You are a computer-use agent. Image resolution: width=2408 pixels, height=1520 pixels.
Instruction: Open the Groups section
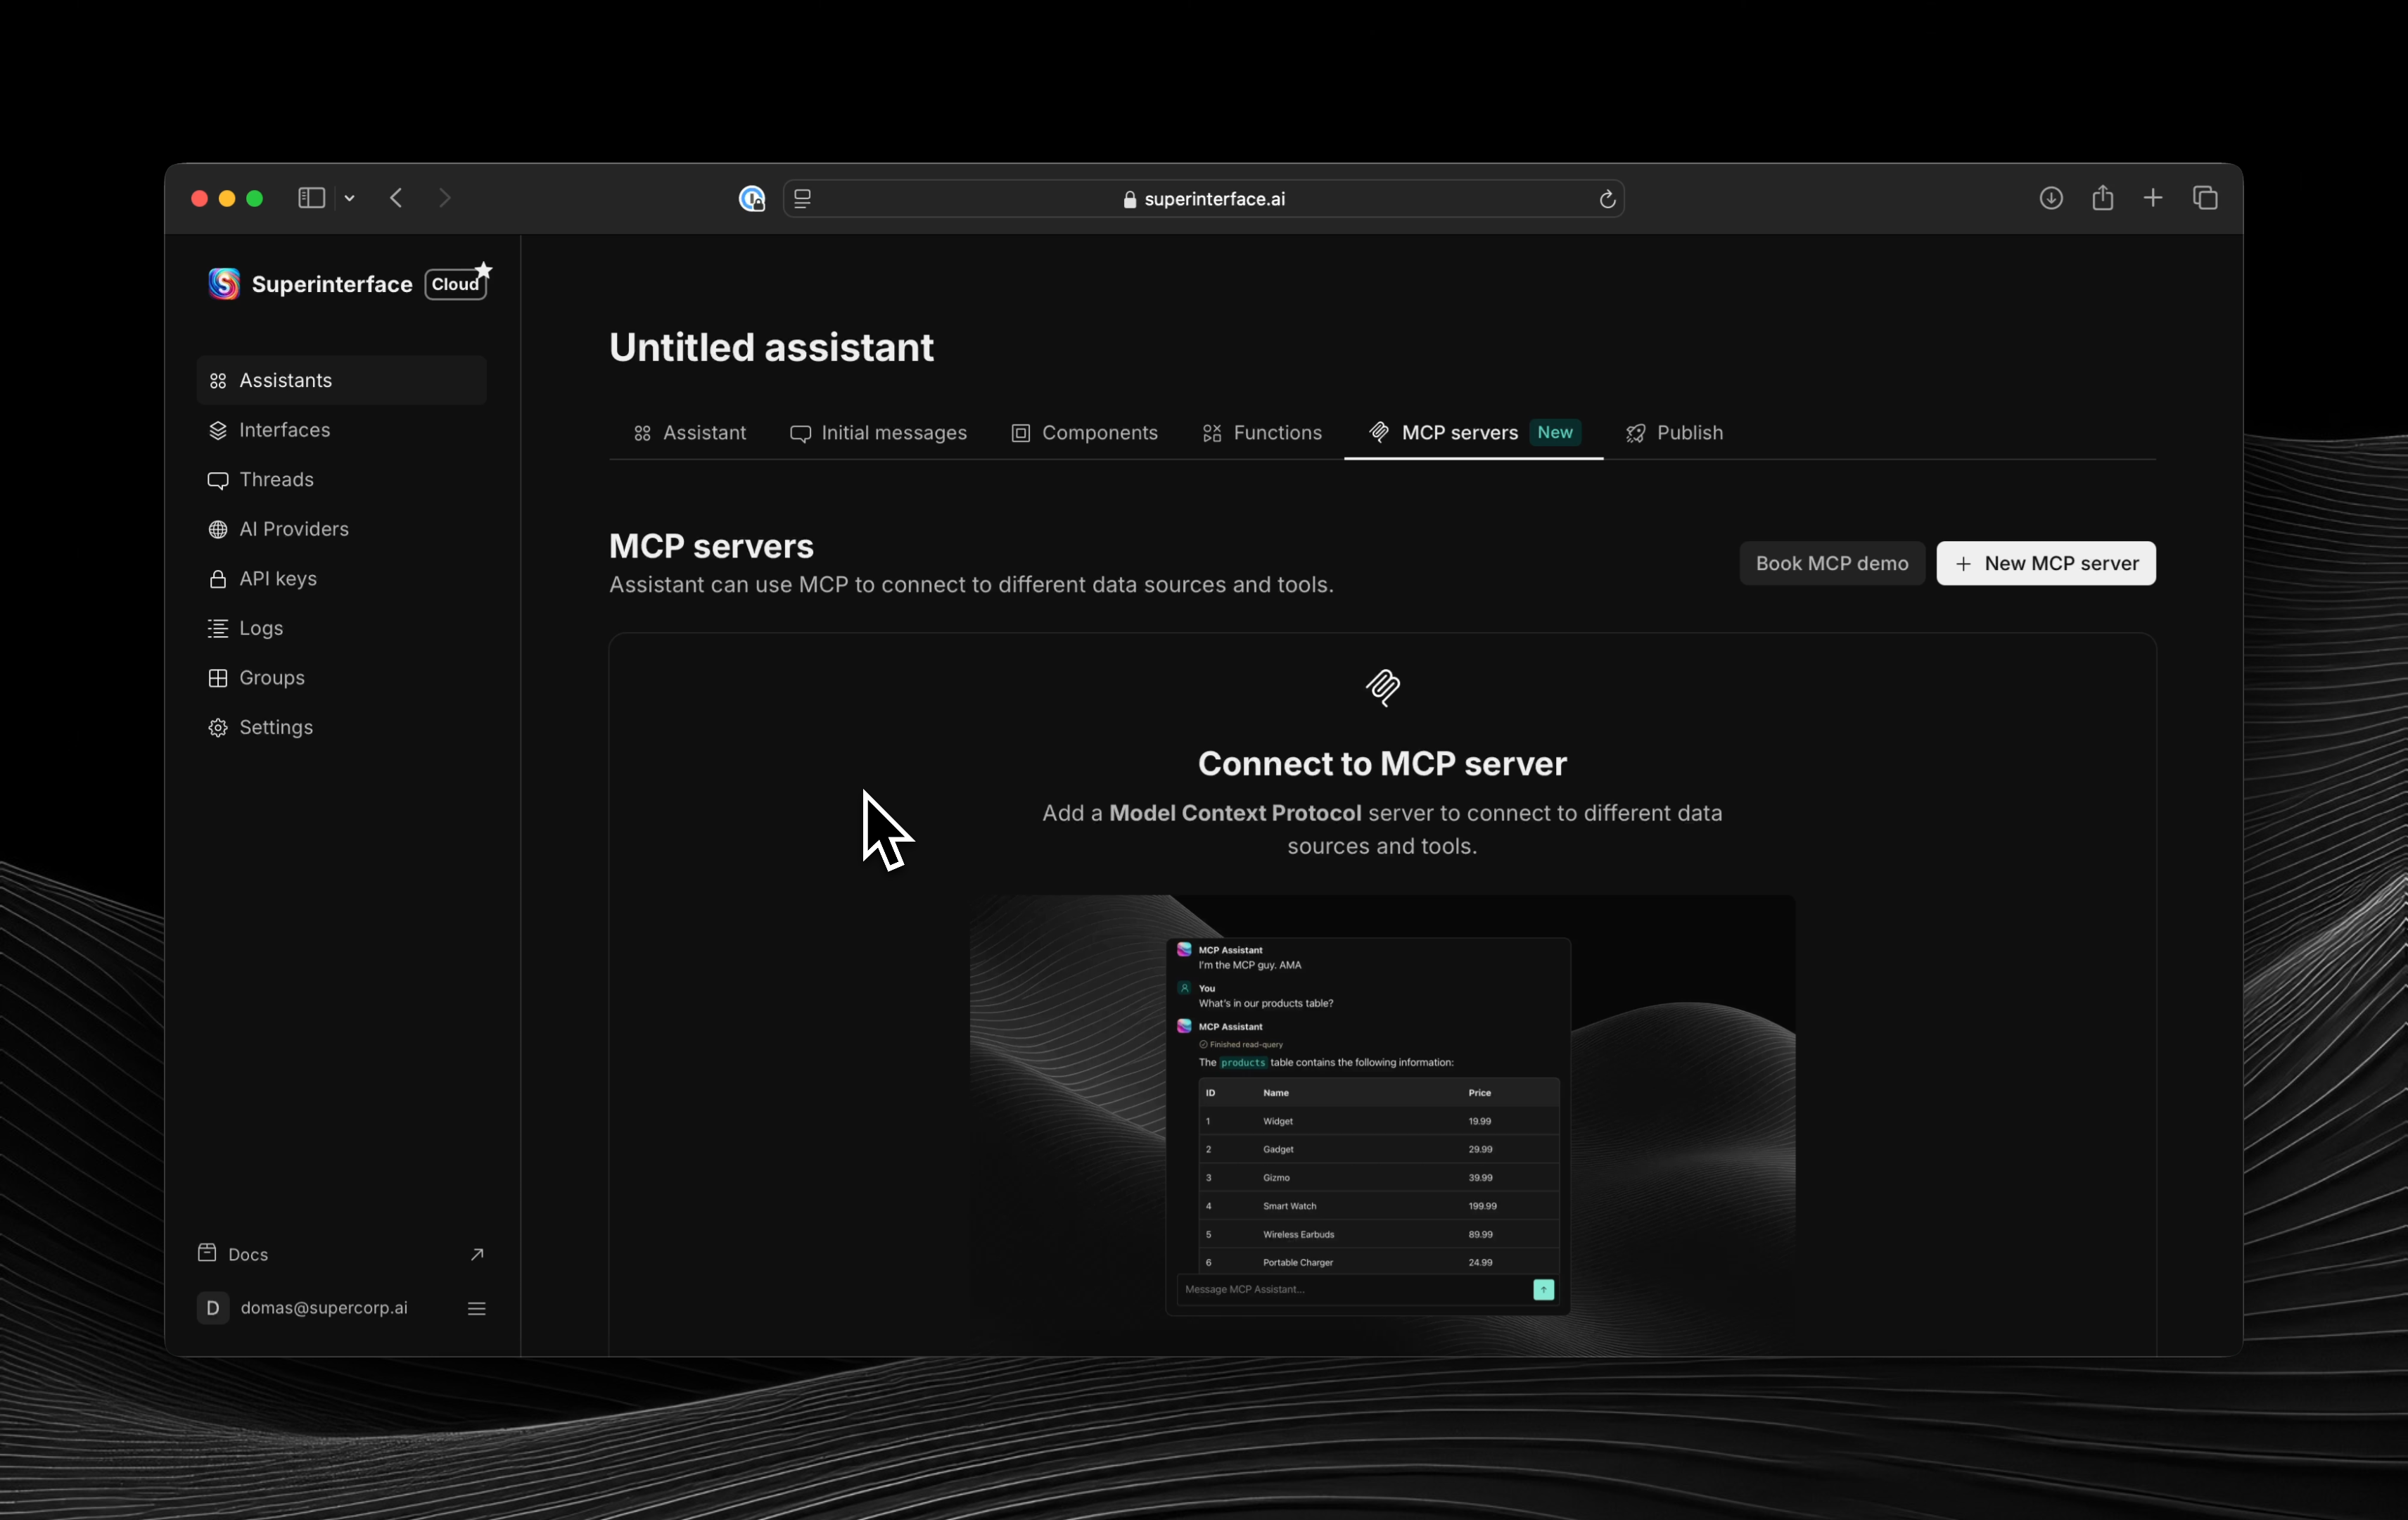point(272,678)
